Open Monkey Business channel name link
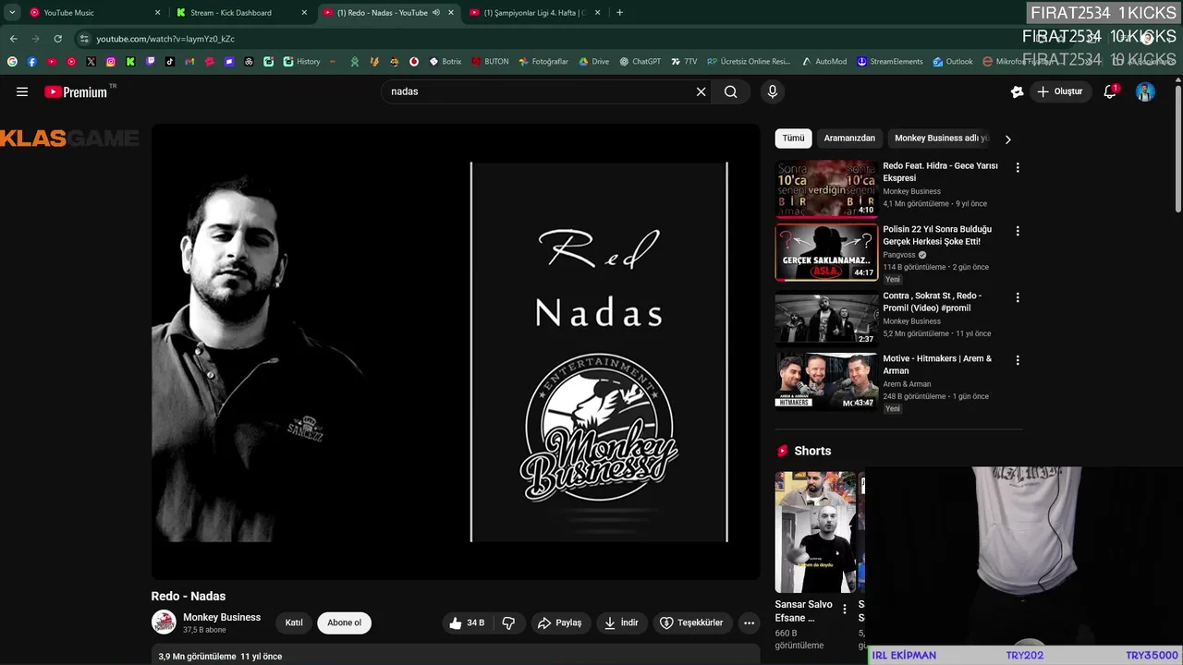 tap(222, 617)
